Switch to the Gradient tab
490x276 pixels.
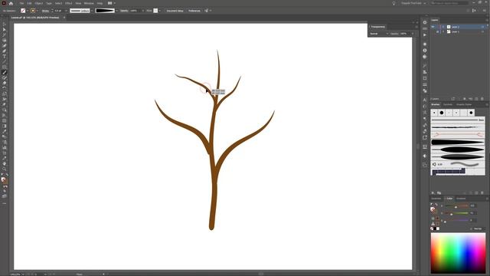tap(461, 199)
